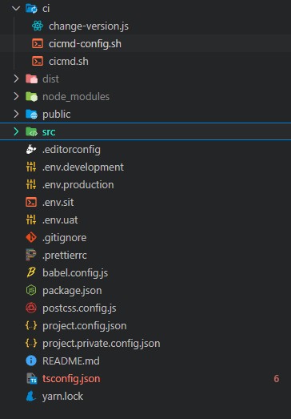Click the error count badge on tsconfig.json
Viewport: 291px width, 419px height.
[277, 379]
